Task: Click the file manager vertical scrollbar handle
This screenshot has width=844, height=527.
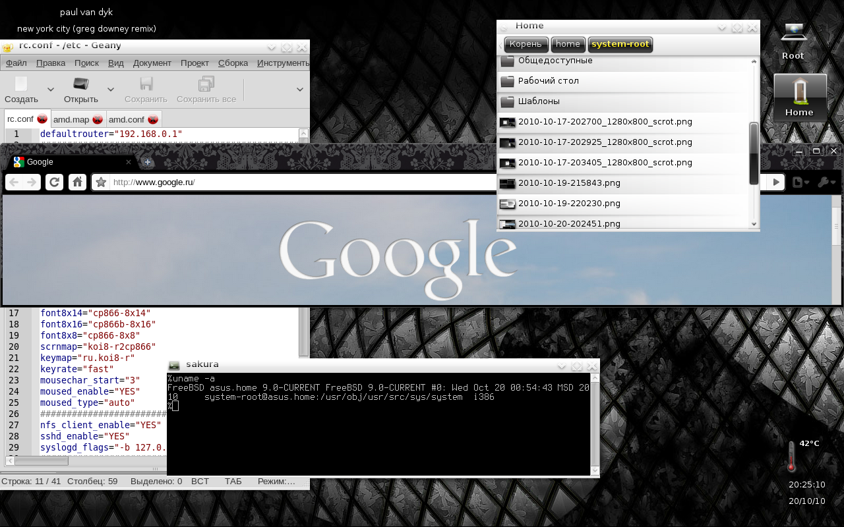Action: [x=754, y=153]
